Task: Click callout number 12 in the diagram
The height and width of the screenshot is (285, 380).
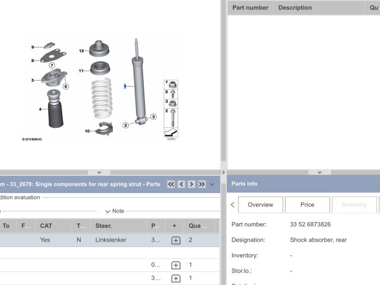Action: [x=81, y=51]
